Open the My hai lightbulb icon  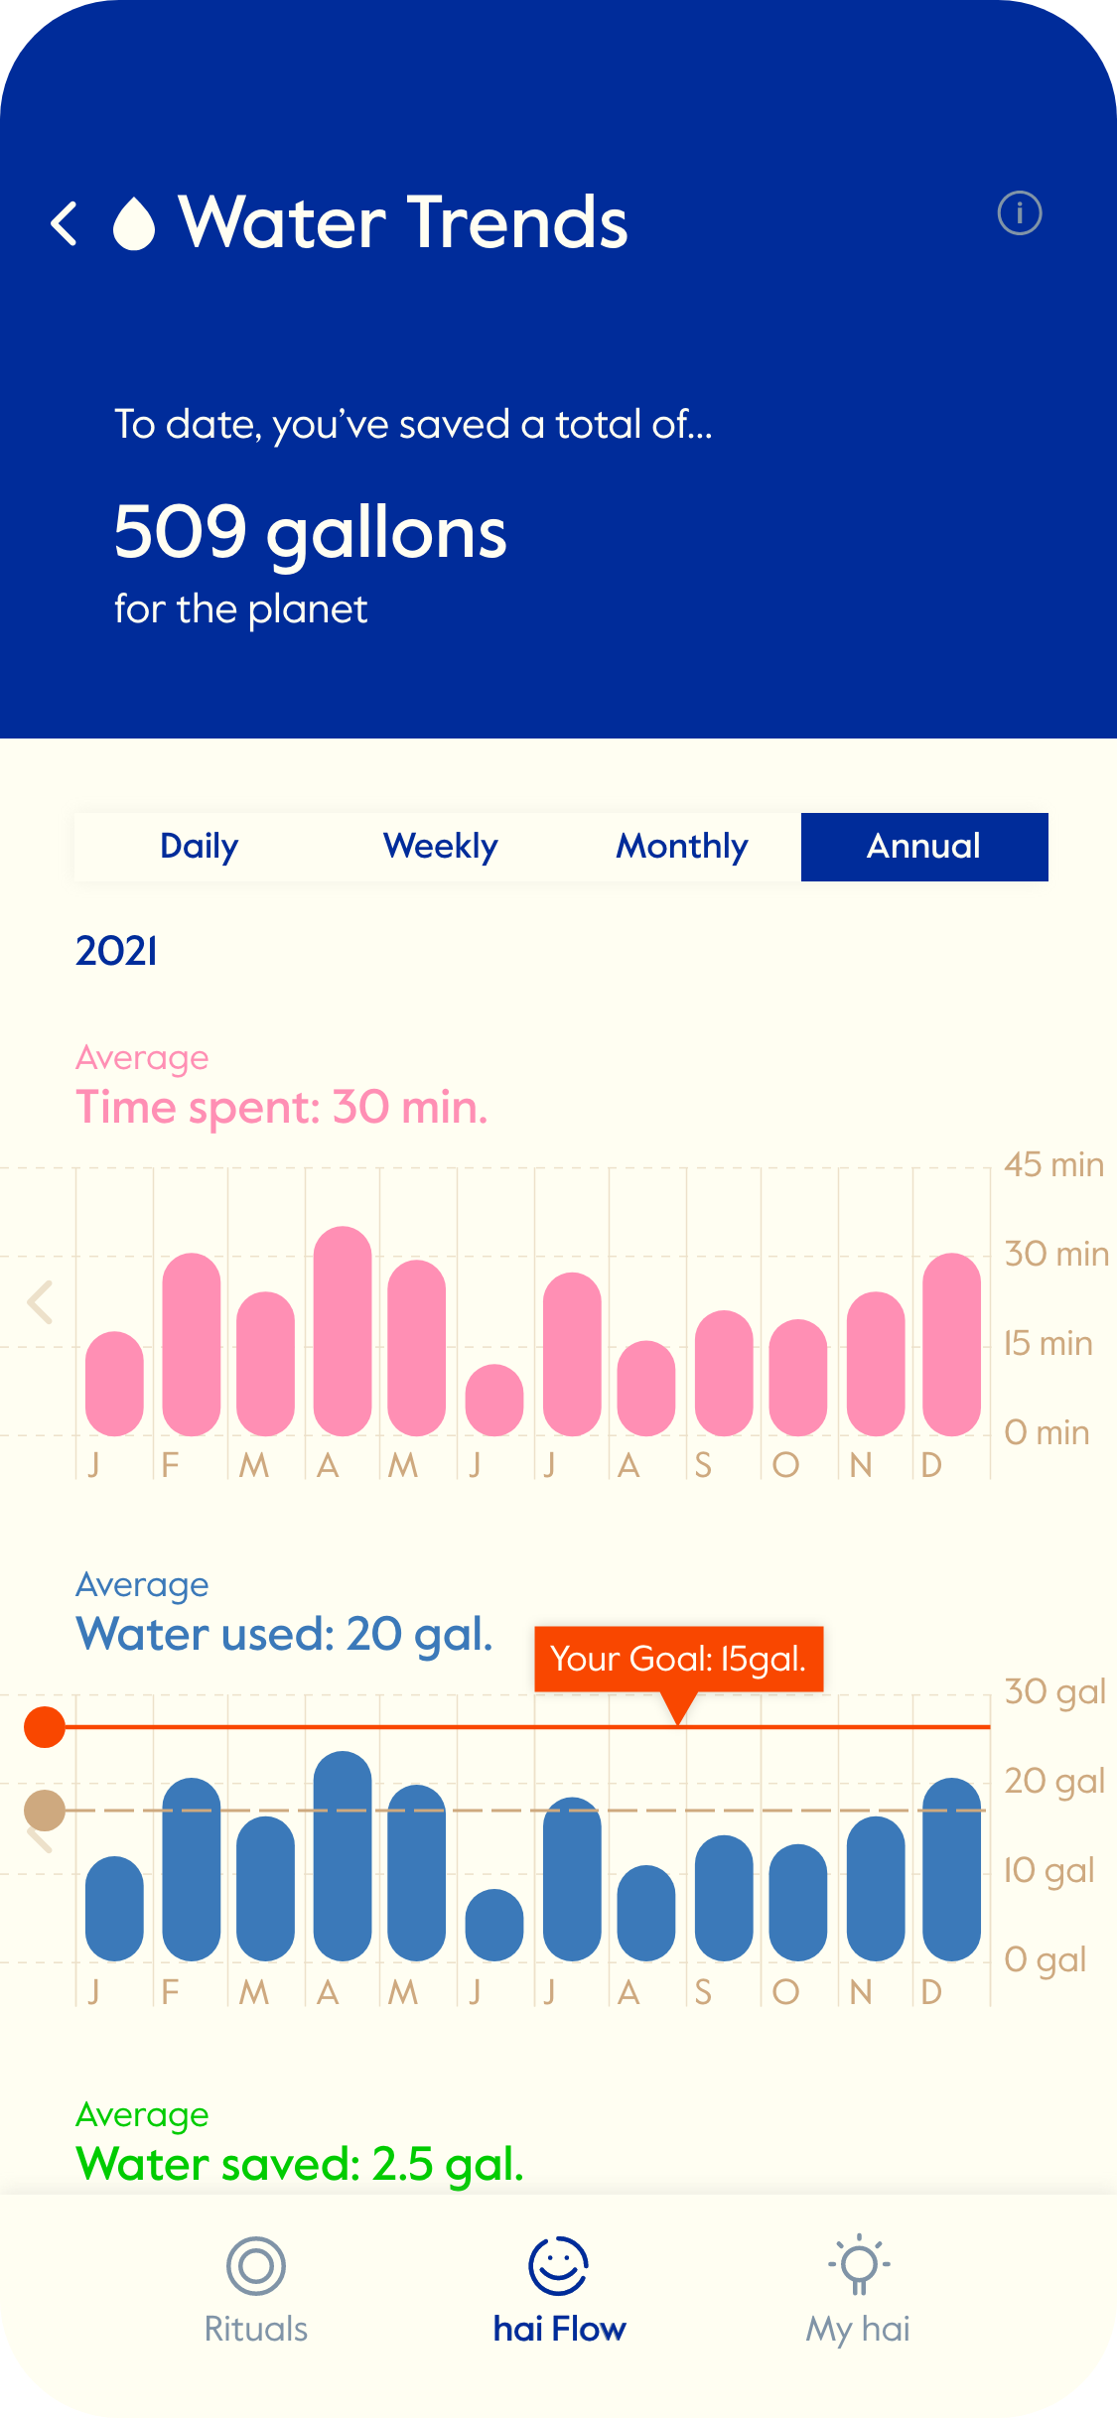click(x=859, y=2266)
